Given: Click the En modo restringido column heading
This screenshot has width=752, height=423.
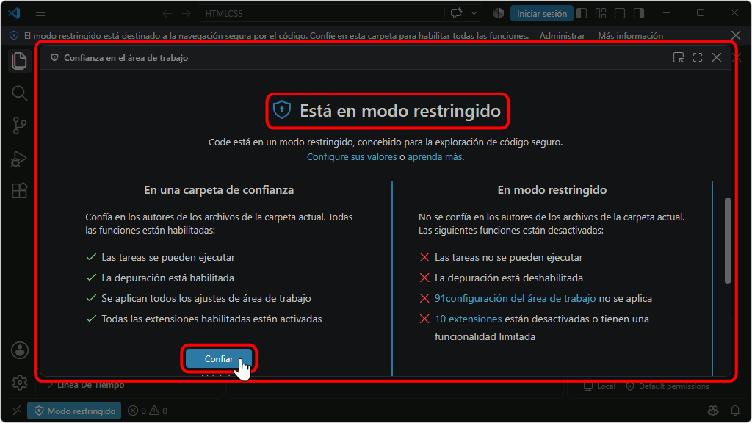Looking at the screenshot, I should tap(552, 190).
